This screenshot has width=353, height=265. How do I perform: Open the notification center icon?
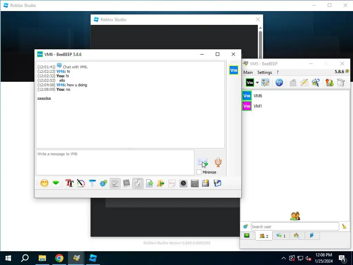[x=342, y=258]
